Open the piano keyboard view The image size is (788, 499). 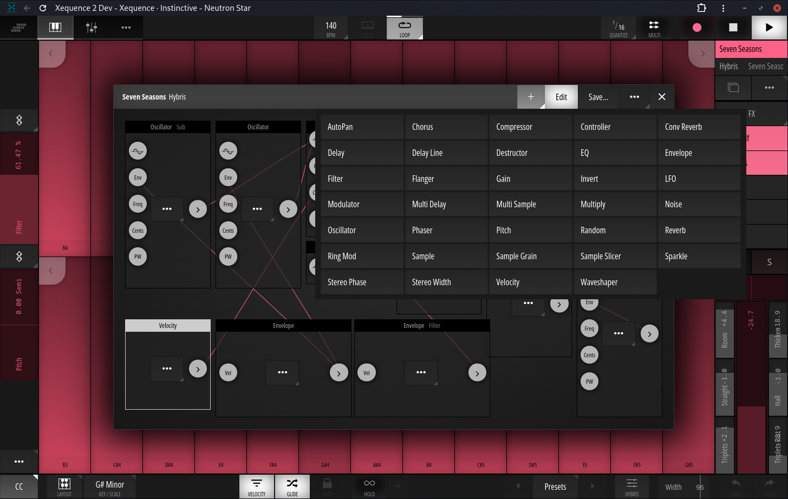tap(55, 28)
